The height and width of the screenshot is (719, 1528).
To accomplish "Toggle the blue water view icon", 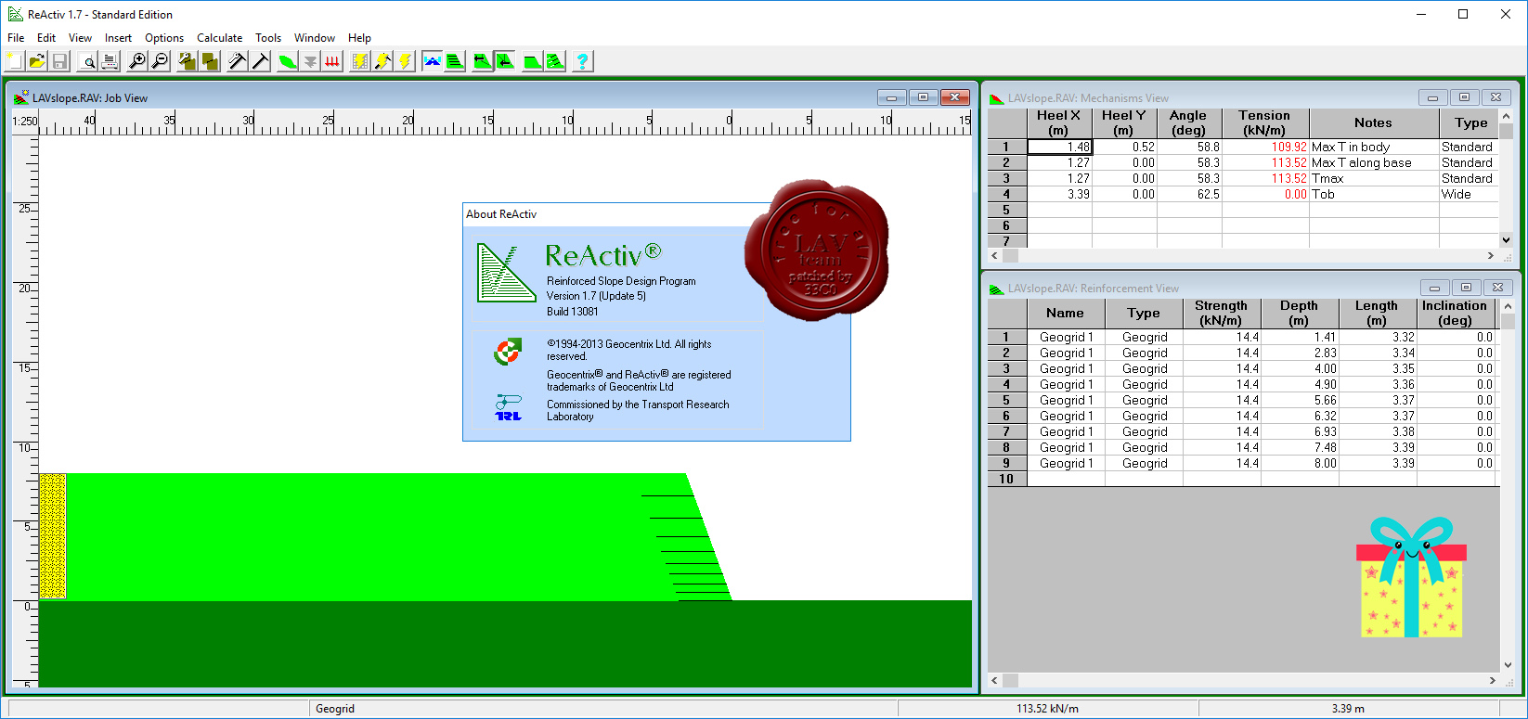I will [433, 61].
